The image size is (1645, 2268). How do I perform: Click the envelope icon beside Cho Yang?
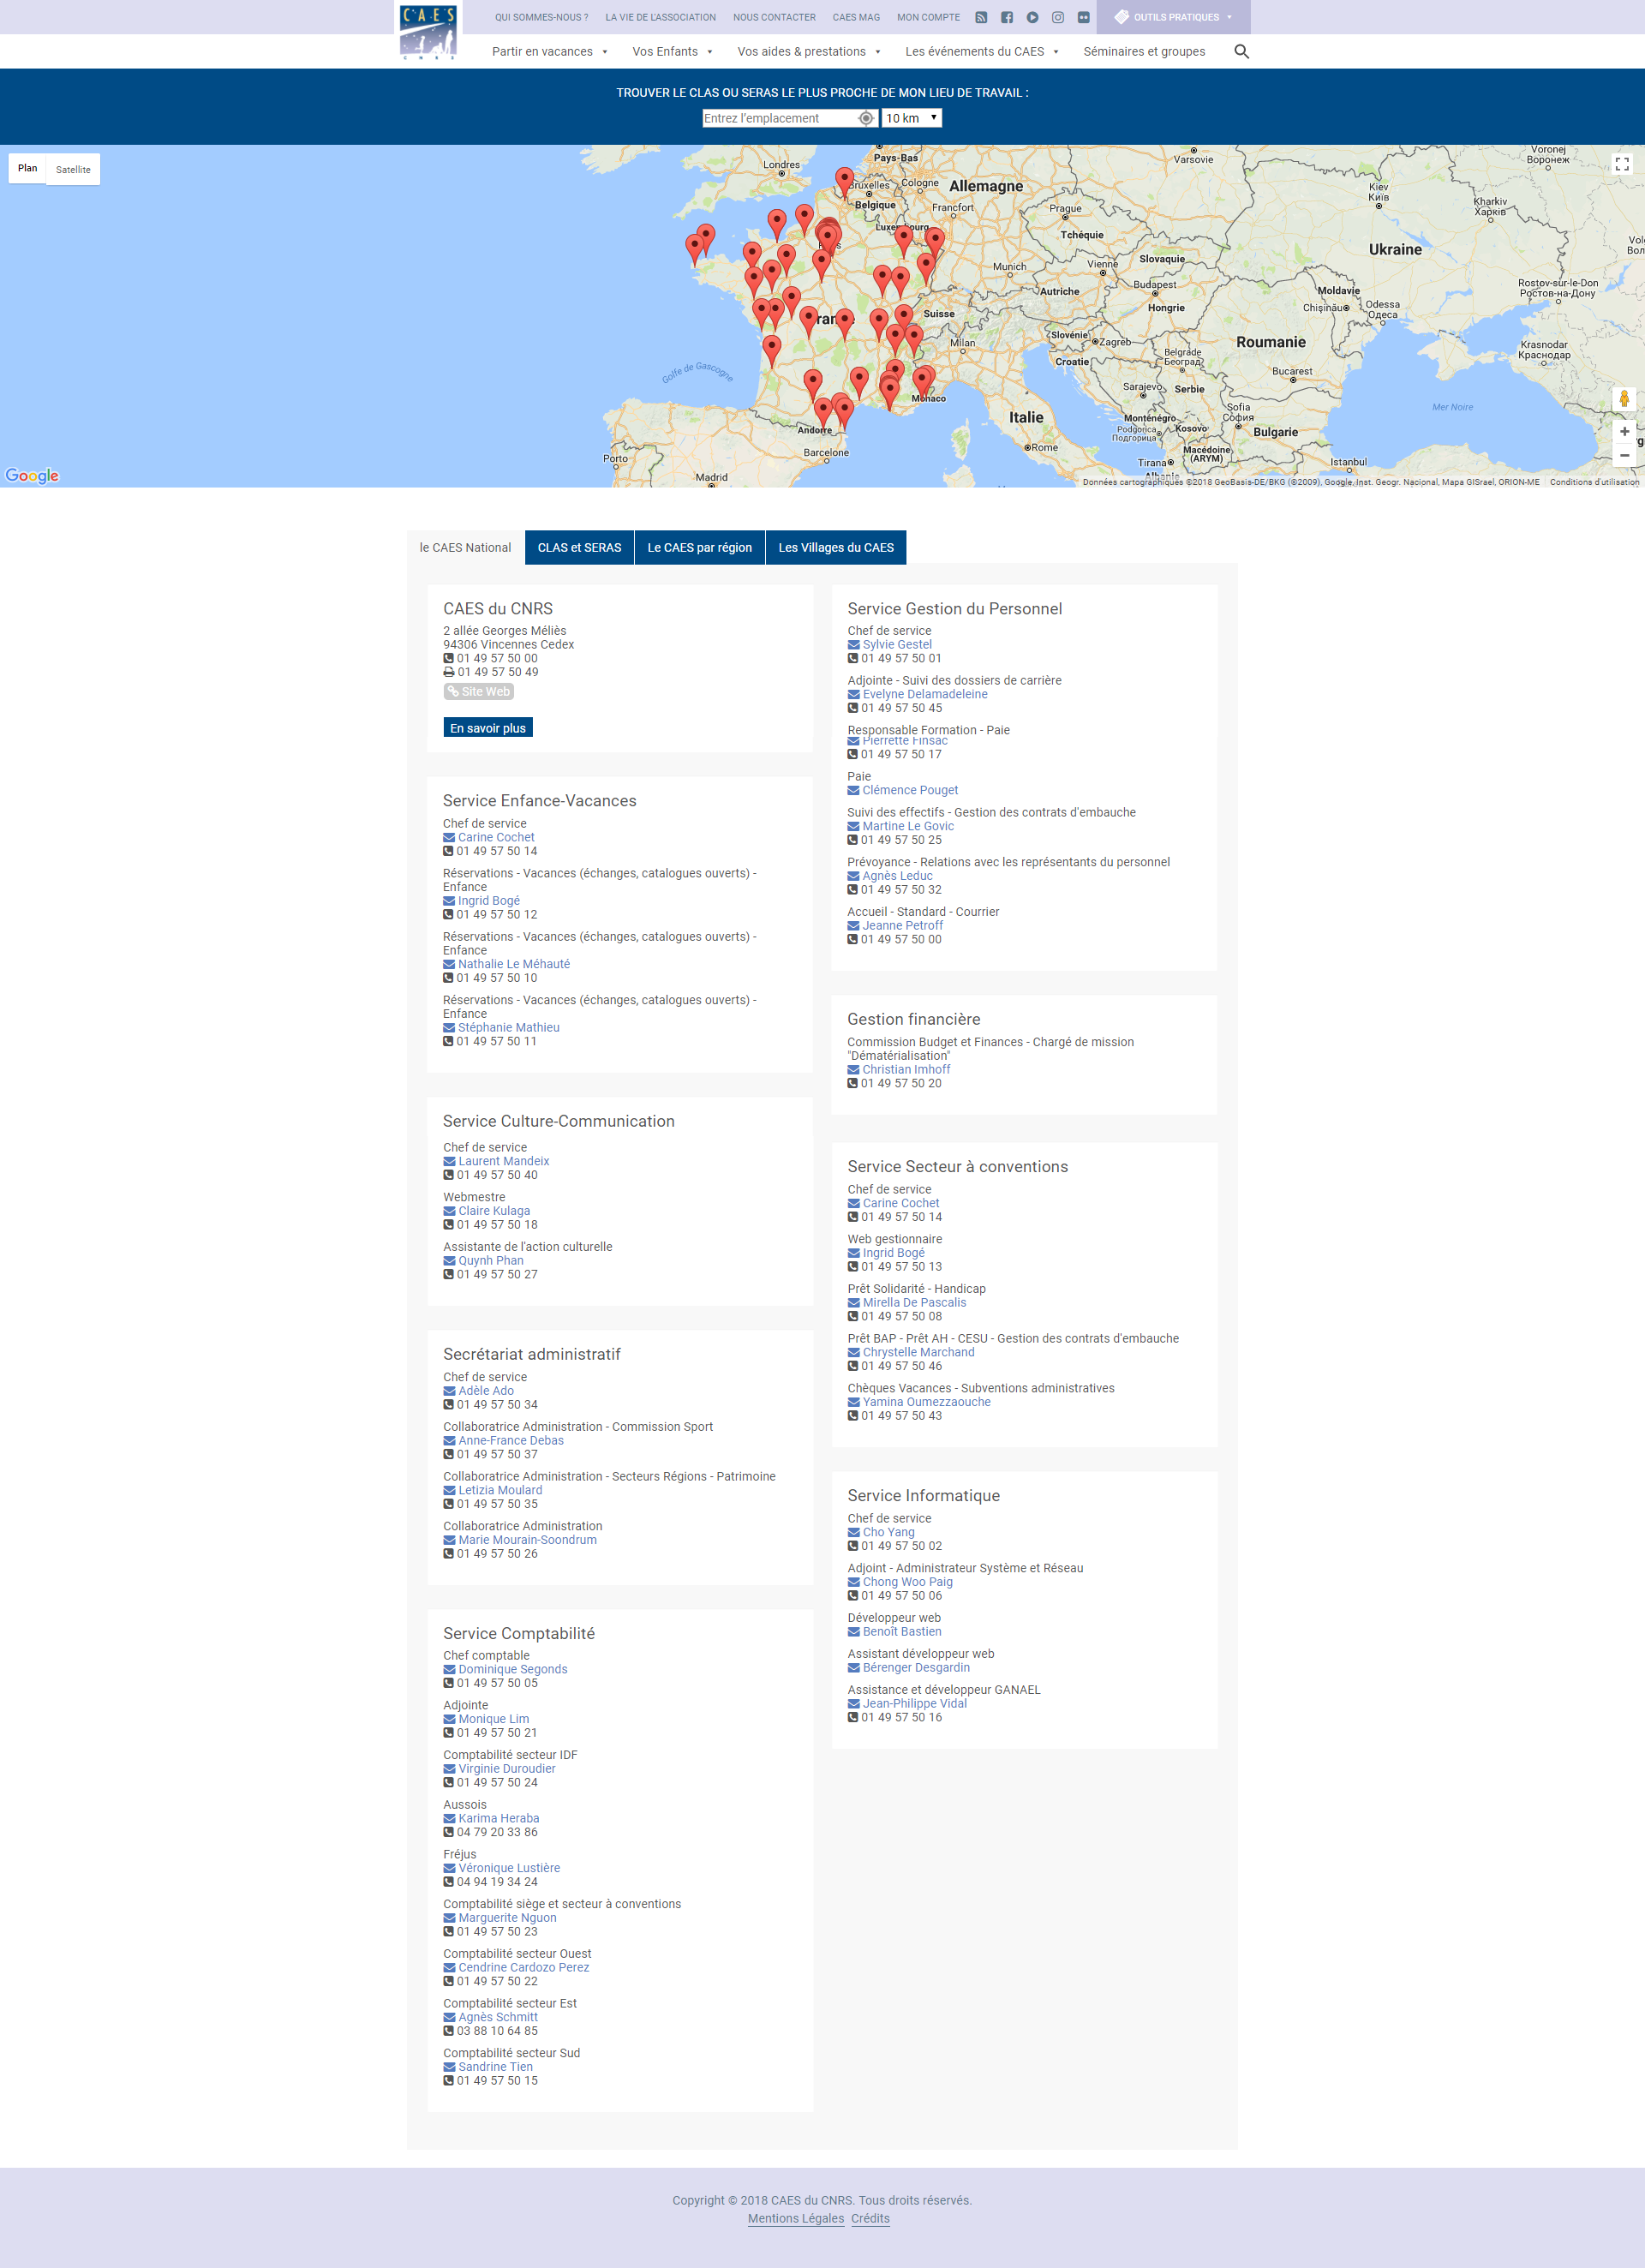point(854,1532)
